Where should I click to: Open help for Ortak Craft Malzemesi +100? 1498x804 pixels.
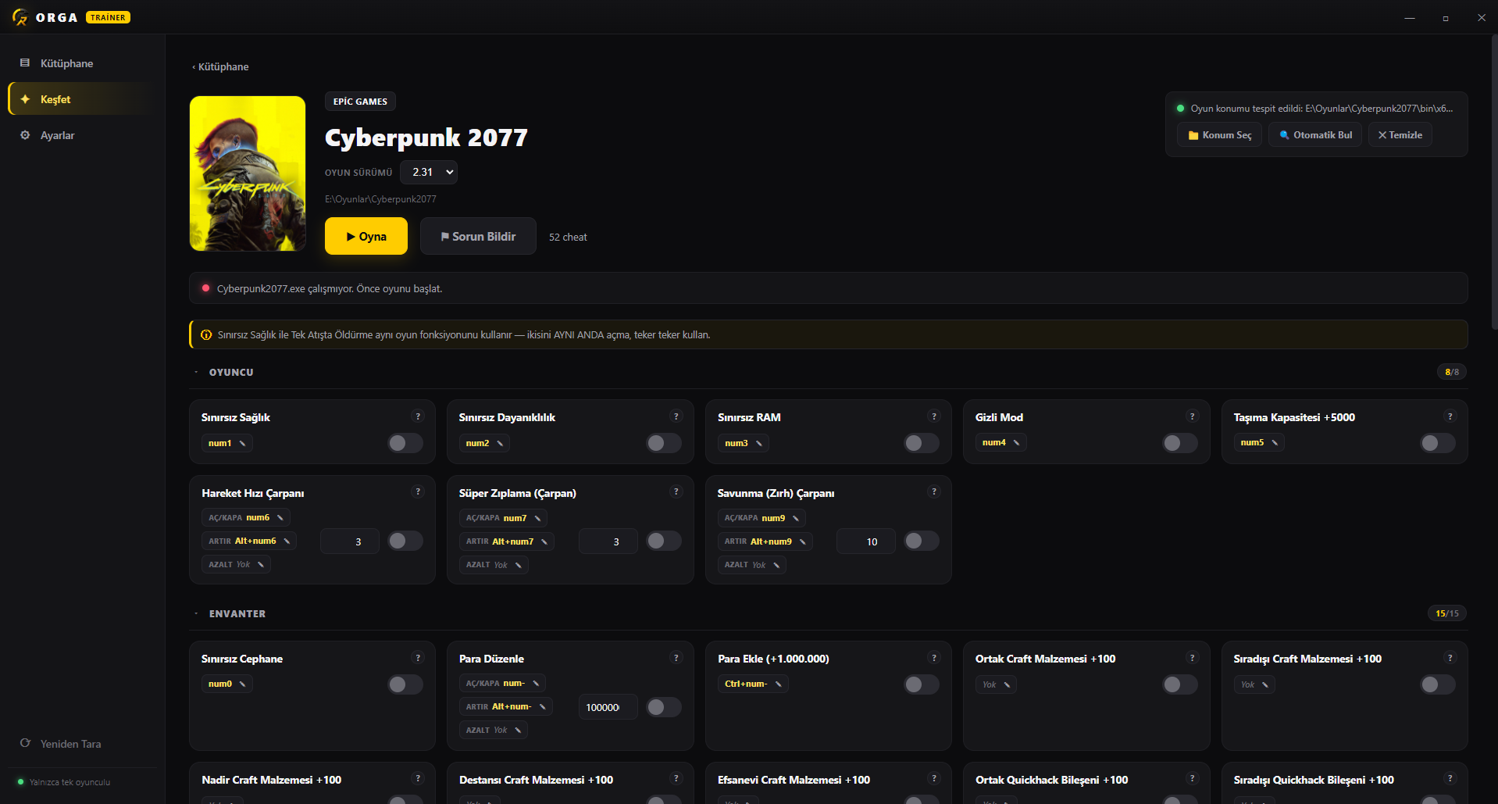[x=1192, y=658]
